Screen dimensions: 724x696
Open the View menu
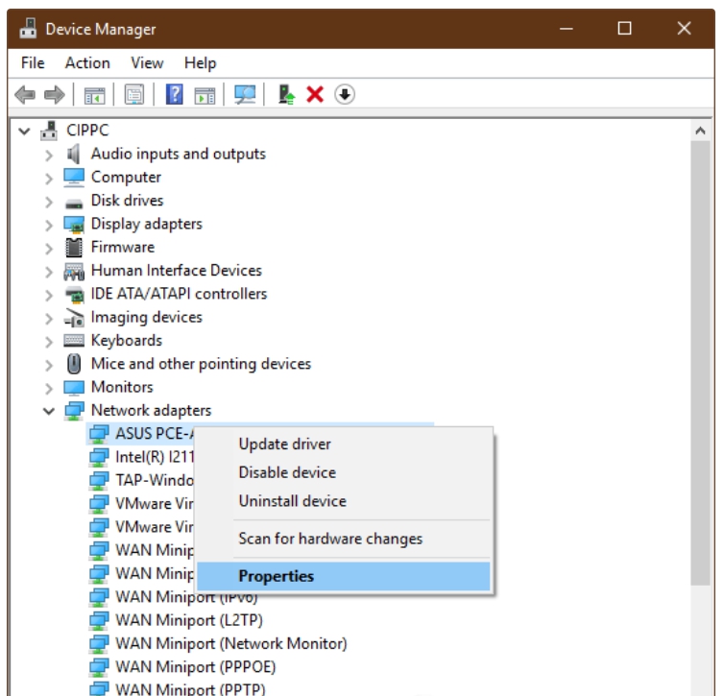tap(147, 62)
